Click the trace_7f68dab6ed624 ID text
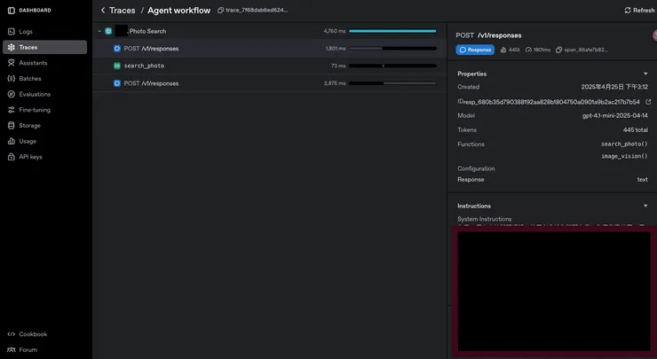Screen dimensions: 657x359 tap(257, 10)
